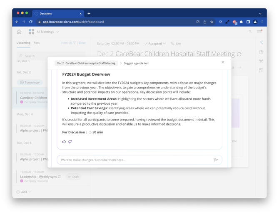279x214 pixels.
Task: Click the recurring meeting icon beside the title
Action: coord(239,54)
